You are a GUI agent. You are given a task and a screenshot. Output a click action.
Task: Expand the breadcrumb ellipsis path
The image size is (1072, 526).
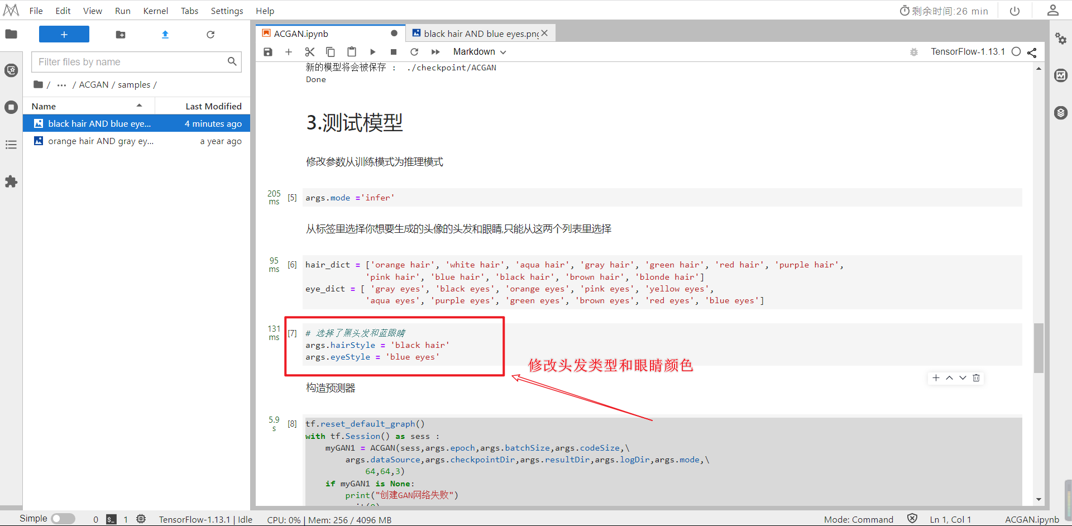pyautogui.click(x=61, y=85)
